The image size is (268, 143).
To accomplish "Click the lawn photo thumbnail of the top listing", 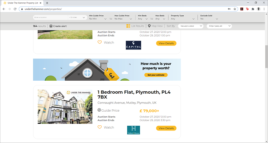I will 65,34.
